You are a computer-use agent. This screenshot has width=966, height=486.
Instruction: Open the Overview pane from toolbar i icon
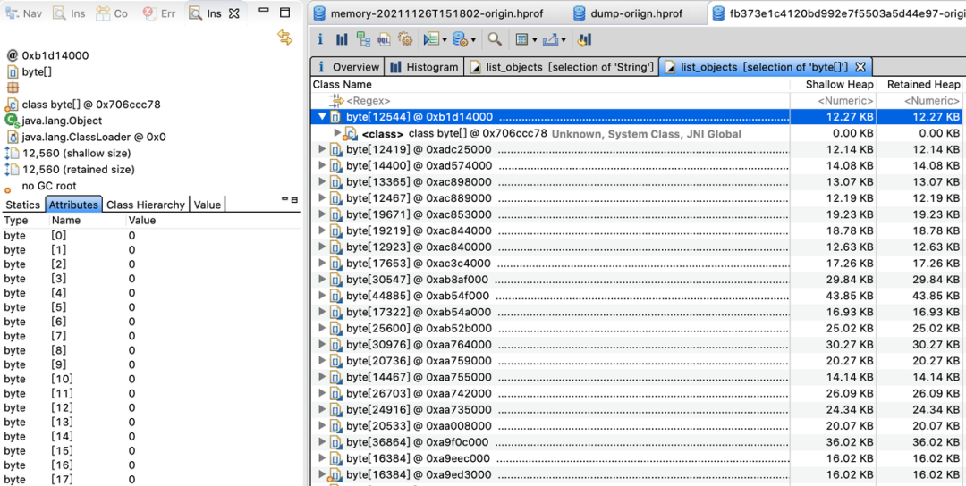[320, 39]
